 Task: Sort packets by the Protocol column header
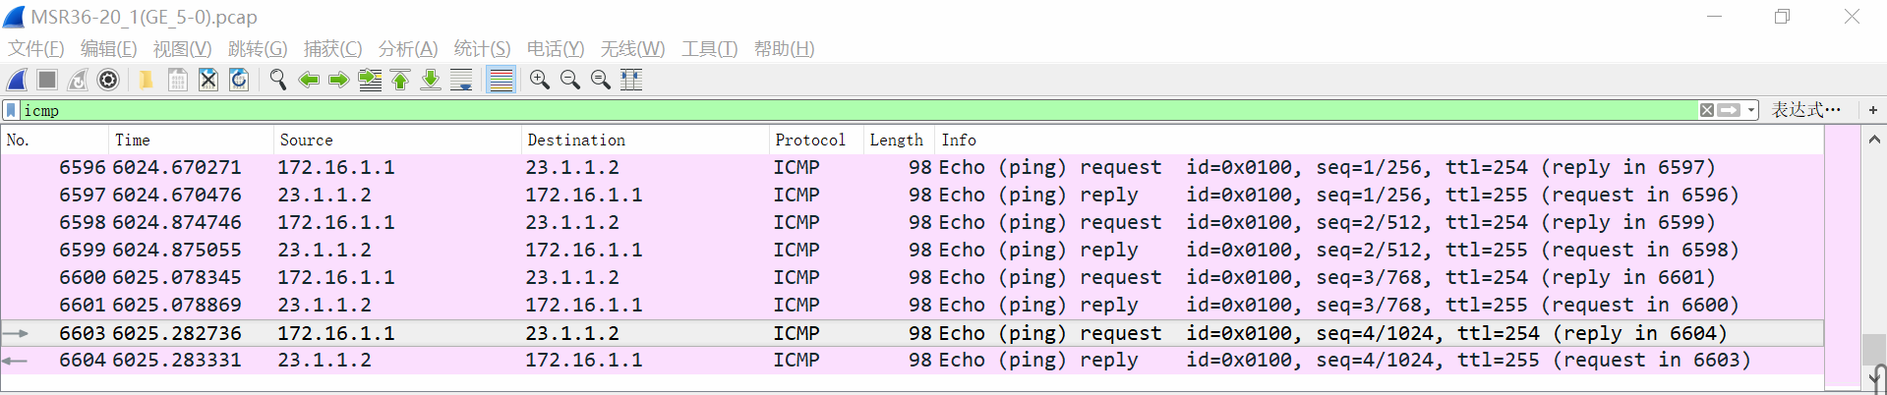coord(810,140)
